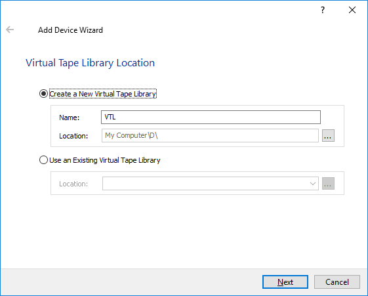Open help with the question mark icon
This screenshot has width=368, height=296.
(x=323, y=10)
